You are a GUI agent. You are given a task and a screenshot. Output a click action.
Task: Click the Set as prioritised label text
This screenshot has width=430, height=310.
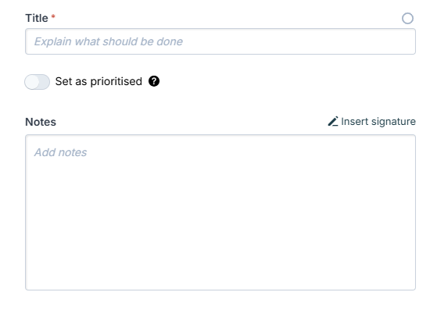[x=99, y=81]
